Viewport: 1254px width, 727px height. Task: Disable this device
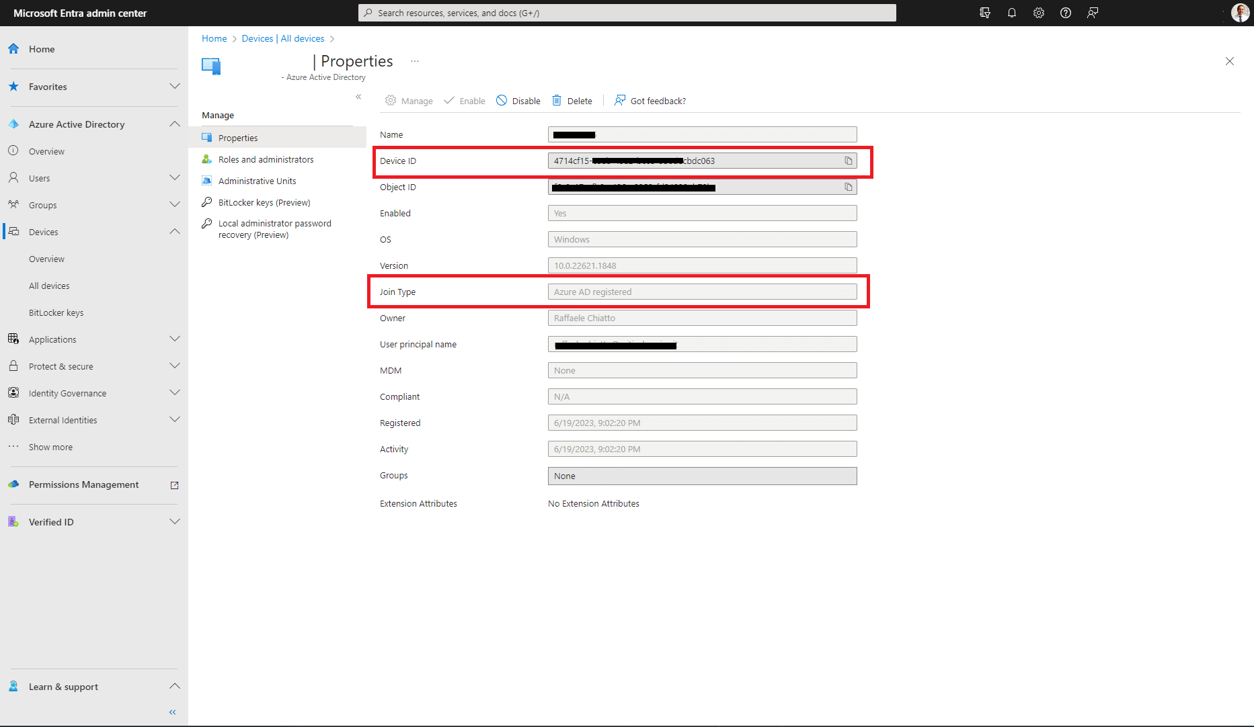[x=518, y=101]
